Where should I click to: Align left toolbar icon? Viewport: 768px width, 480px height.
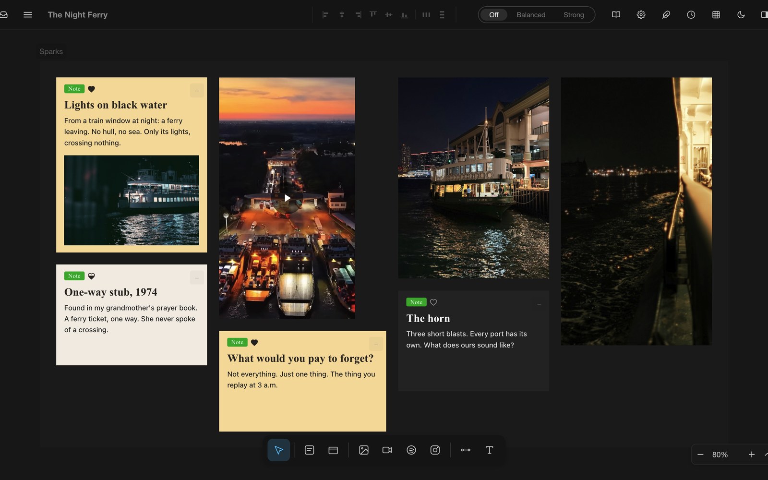click(x=325, y=15)
